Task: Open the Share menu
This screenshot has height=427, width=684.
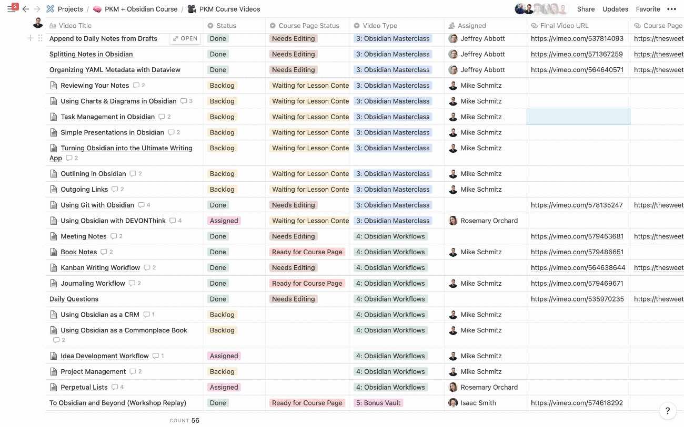Action: (586, 9)
